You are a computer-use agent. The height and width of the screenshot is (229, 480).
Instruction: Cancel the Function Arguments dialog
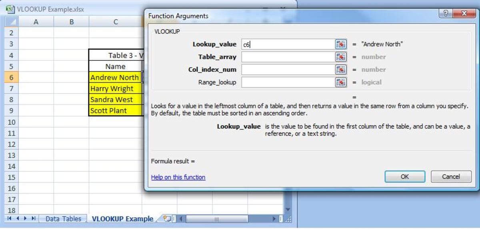click(451, 177)
